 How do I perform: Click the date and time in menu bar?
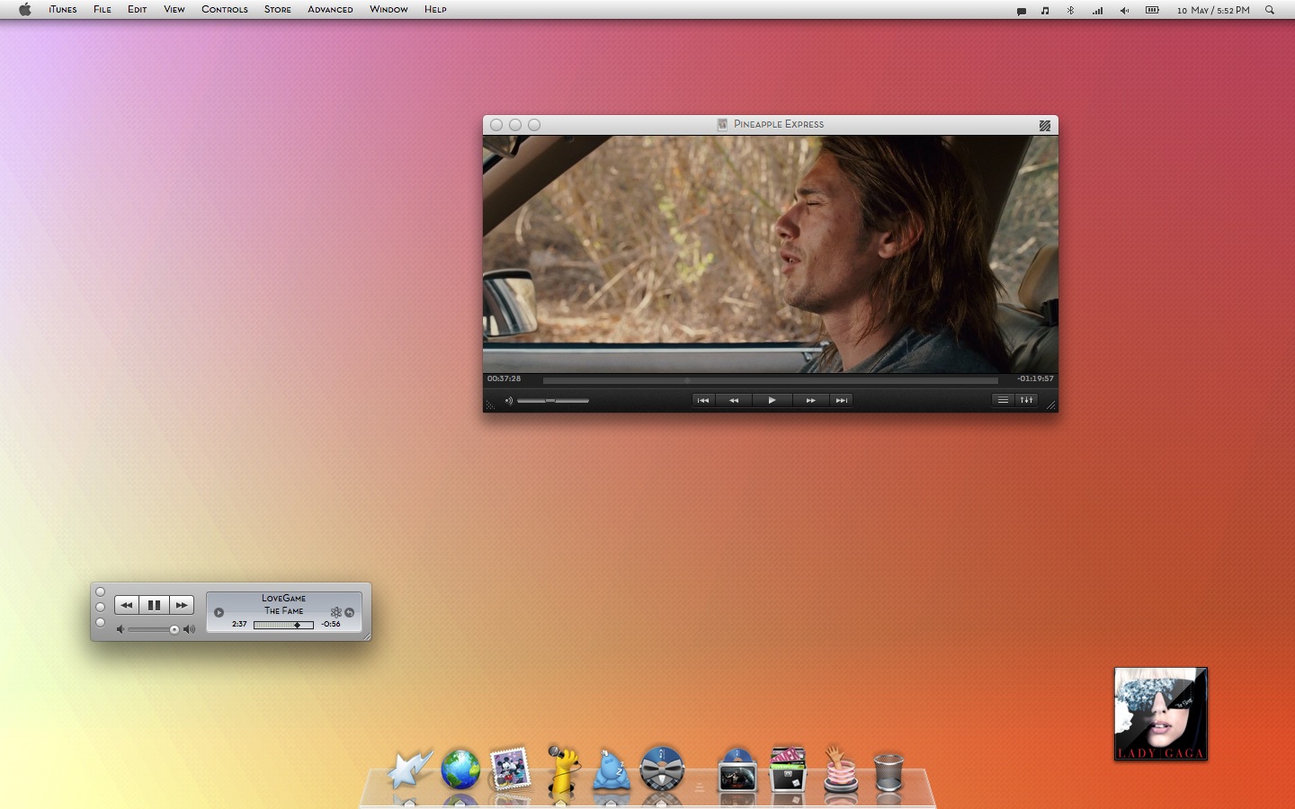pos(1213,10)
